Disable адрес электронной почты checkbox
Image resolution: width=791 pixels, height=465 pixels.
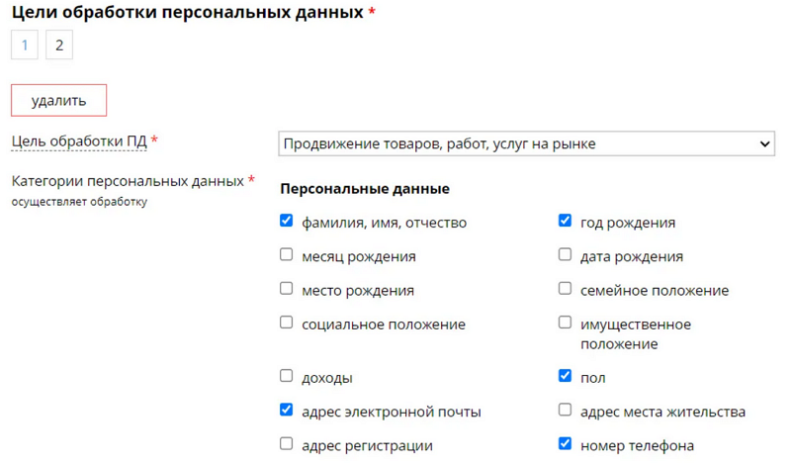[287, 410]
